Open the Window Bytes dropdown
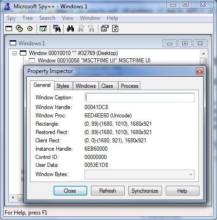Viewport: 217px width, 220px height. click(x=191, y=175)
